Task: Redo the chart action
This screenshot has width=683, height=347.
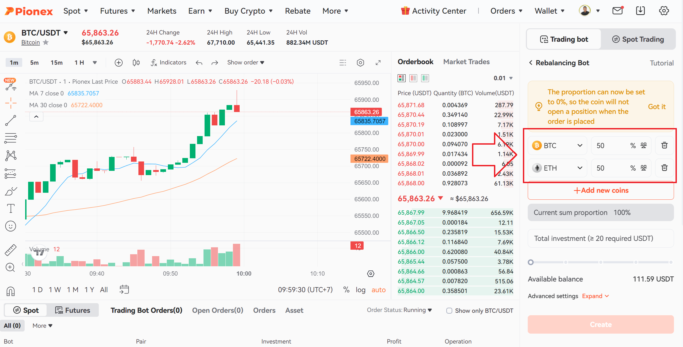Action: (x=214, y=63)
